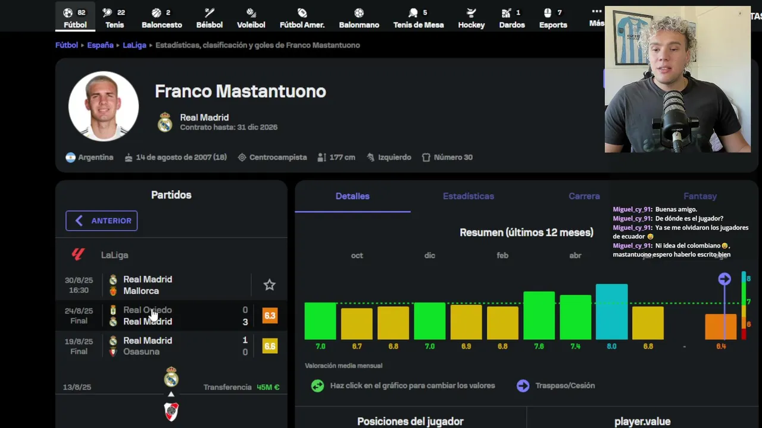Click the height icon next to 177 cm
This screenshot has width=762, height=428.
[x=321, y=158]
